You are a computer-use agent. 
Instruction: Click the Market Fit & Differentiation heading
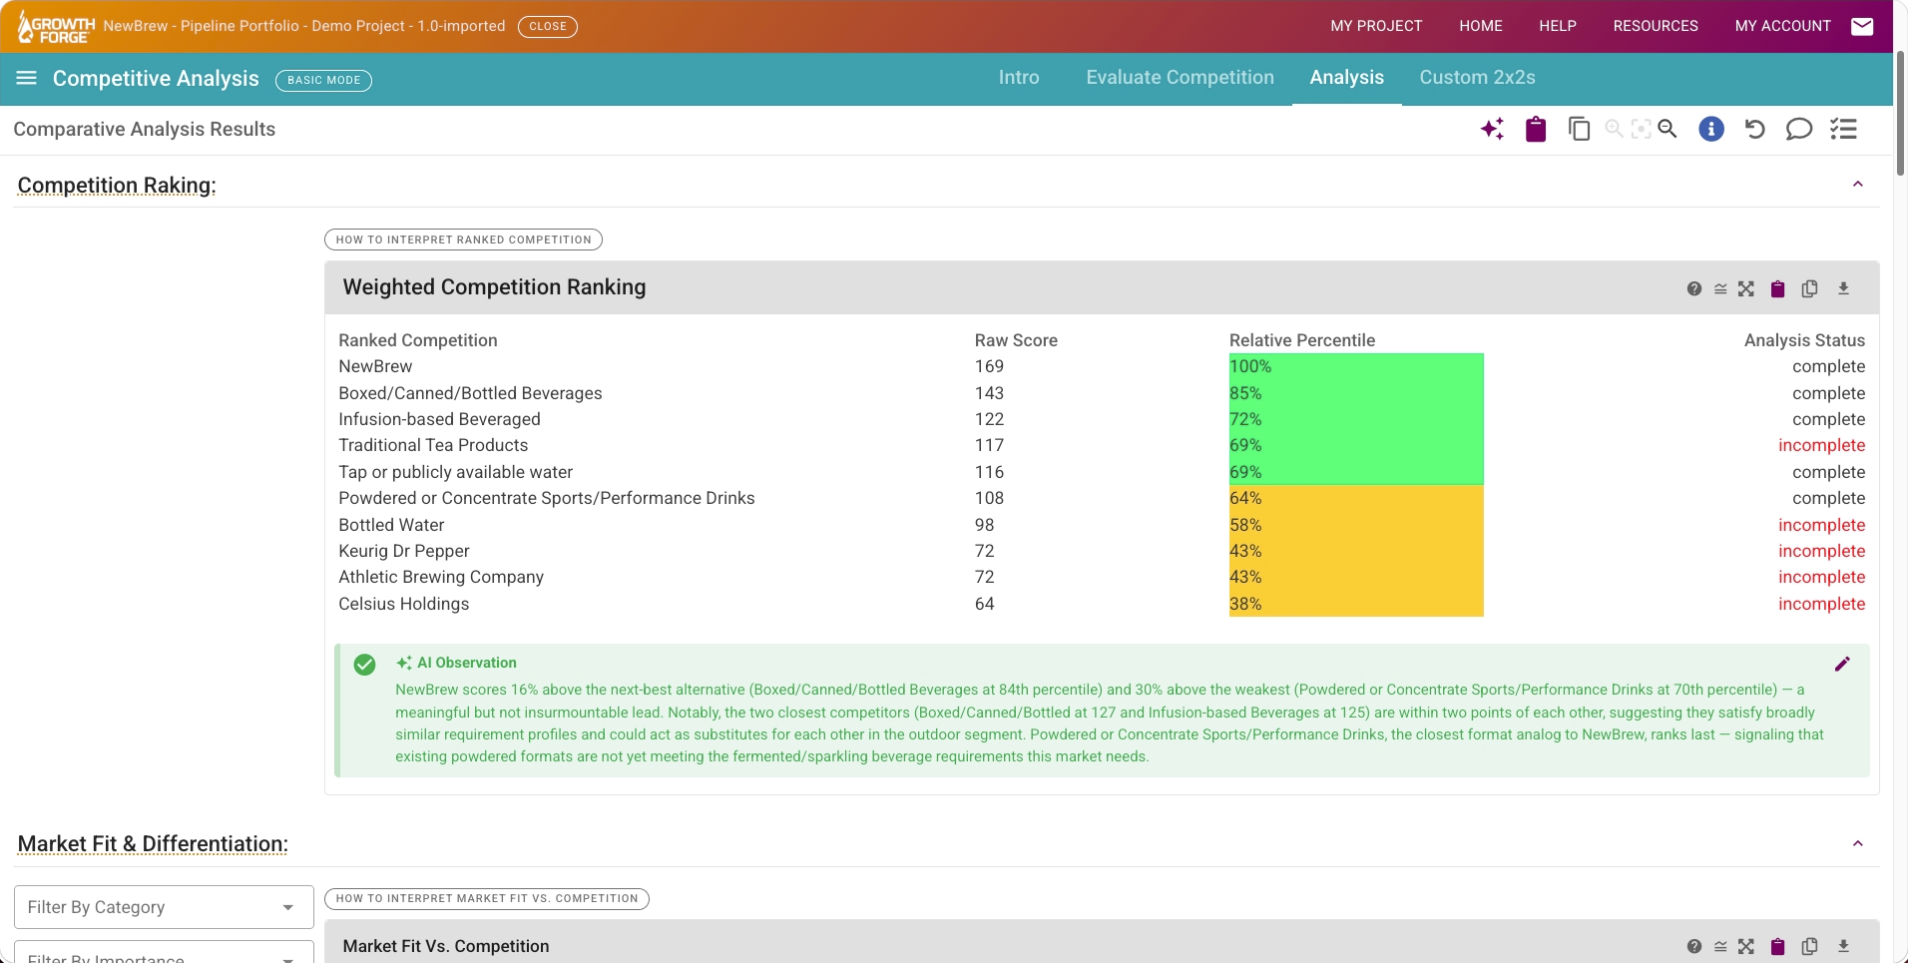pos(153,844)
